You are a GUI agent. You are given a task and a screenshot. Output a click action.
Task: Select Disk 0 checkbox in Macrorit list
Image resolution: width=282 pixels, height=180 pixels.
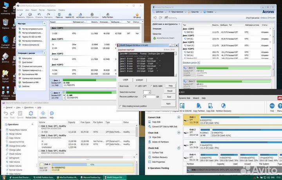click(40, 126)
